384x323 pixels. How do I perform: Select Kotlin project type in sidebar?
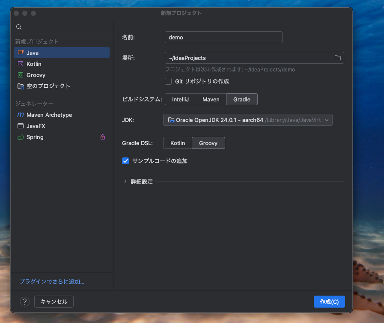[62, 64]
